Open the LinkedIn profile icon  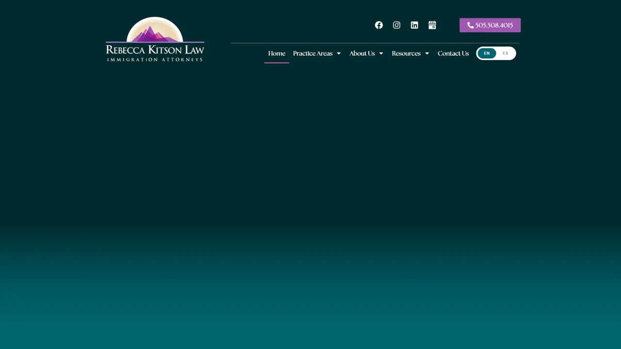pos(414,25)
